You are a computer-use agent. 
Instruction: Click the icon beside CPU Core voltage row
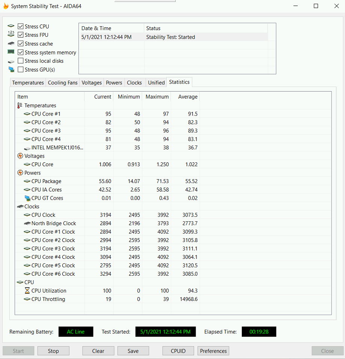[x=27, y=164]
